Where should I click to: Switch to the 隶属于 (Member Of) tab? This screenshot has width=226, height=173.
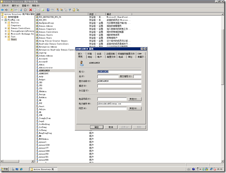pyautogui.click(x=141, y=57)
